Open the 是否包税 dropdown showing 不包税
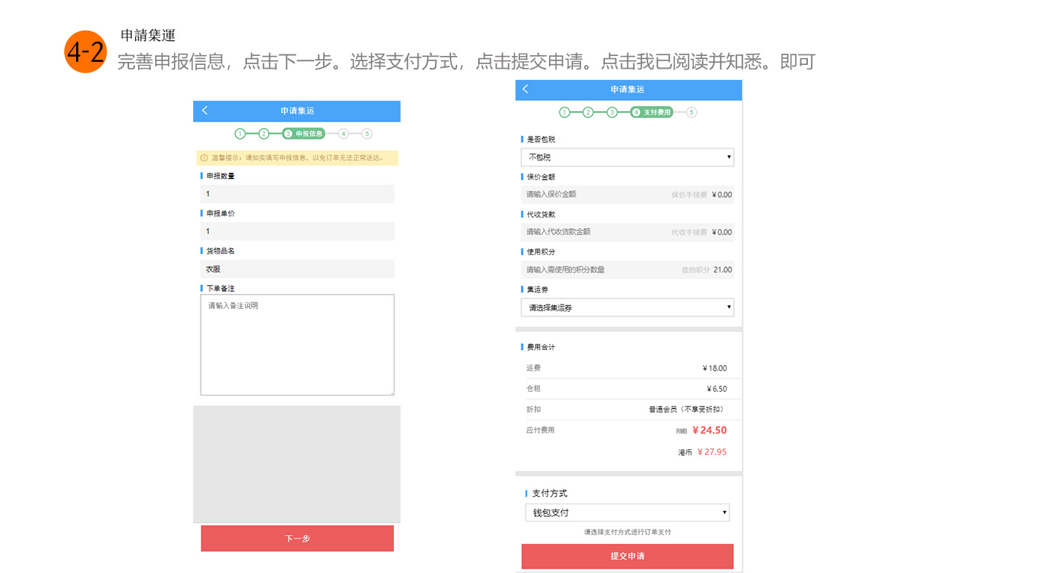 point(627,157)
